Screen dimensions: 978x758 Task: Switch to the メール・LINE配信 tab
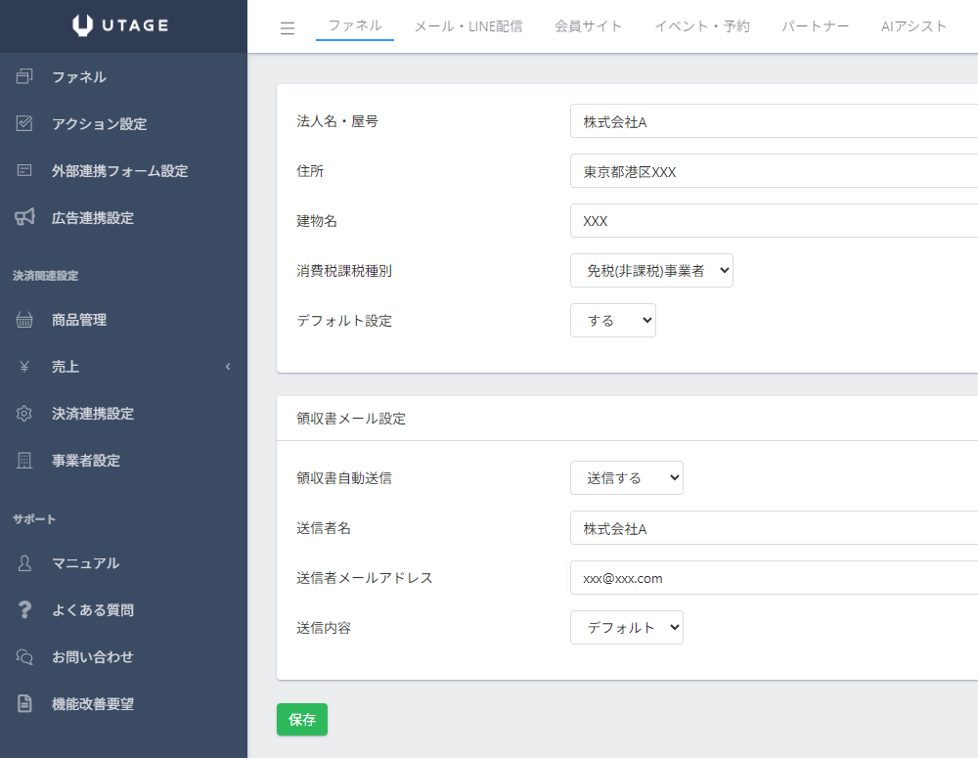467,26
